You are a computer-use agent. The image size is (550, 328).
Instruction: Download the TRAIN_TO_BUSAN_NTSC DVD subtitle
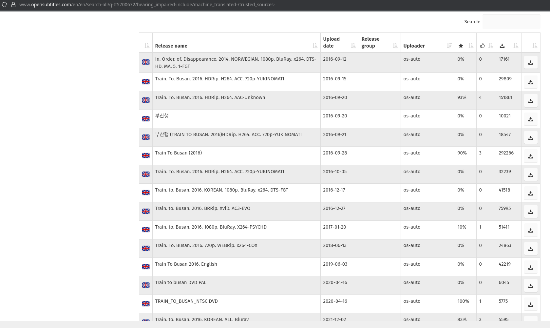pos(531,304)
